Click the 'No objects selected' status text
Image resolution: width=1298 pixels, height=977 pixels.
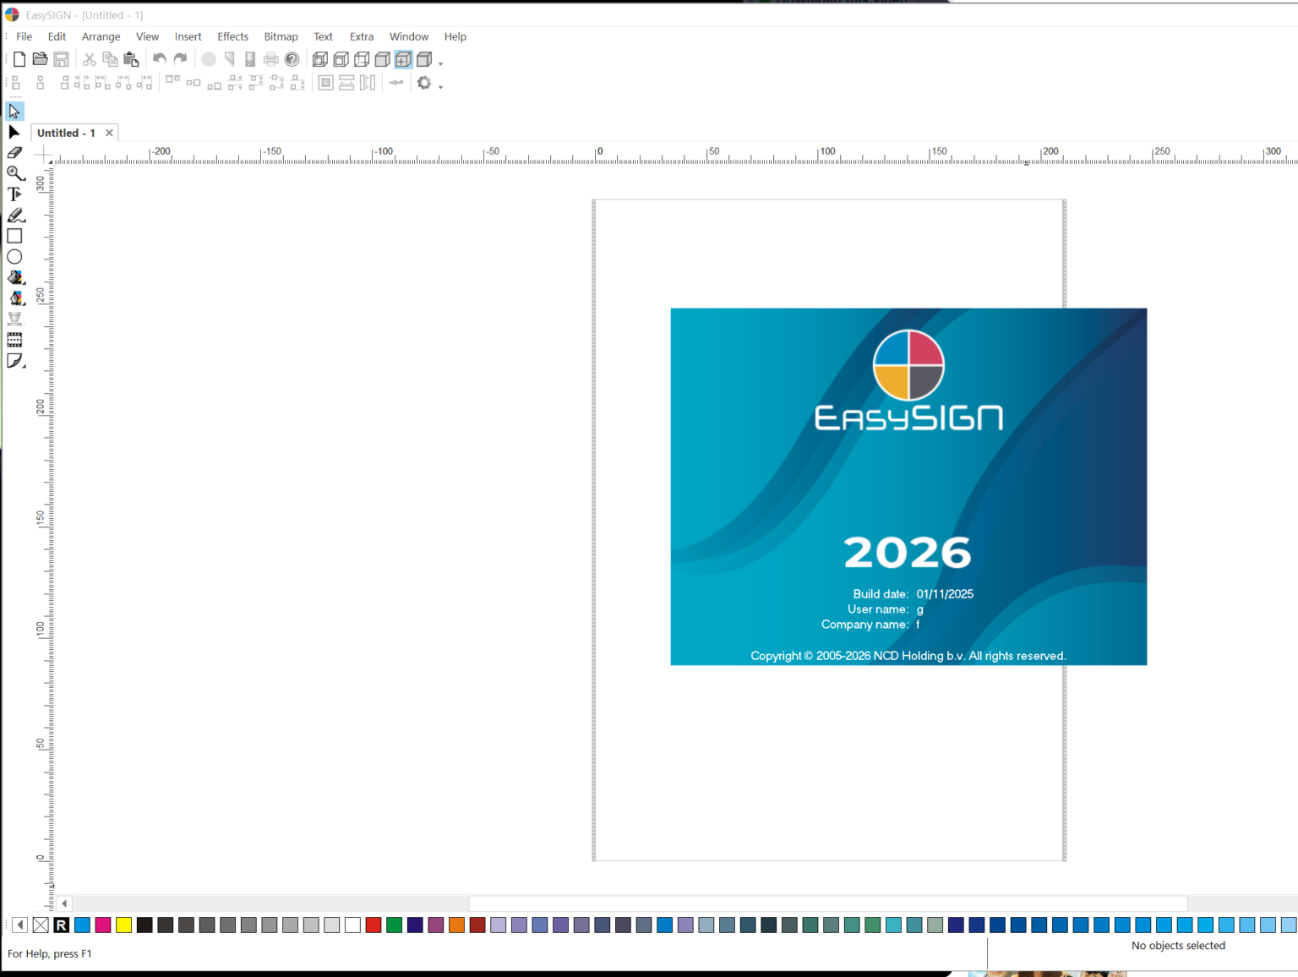[1178, 946]
